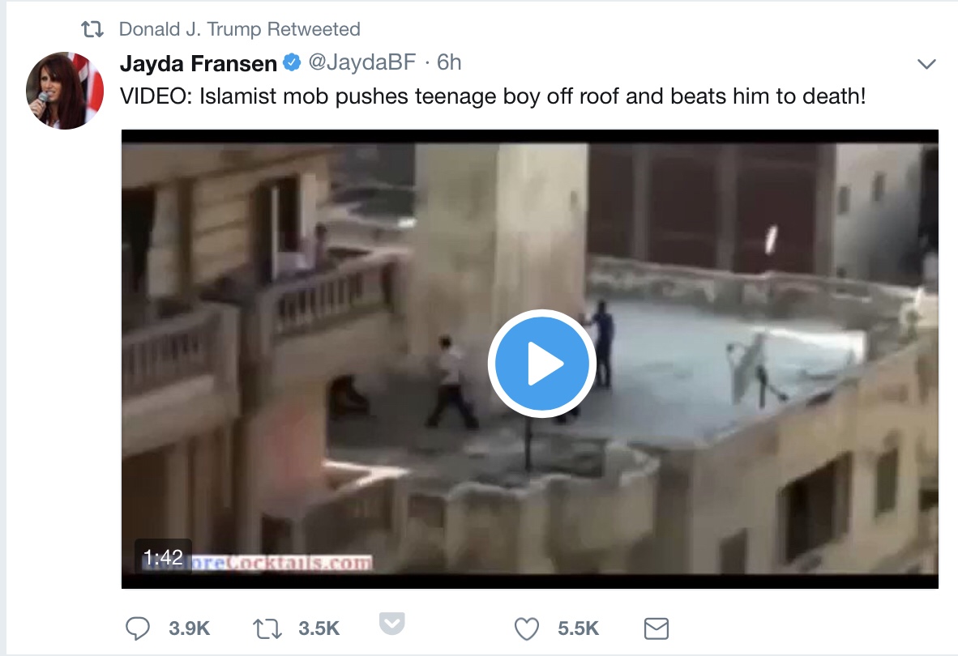The height and width of the screenshot is (656, 958).
Task: Visit the @JaydaBF handle link
Action: coord(362,62)
